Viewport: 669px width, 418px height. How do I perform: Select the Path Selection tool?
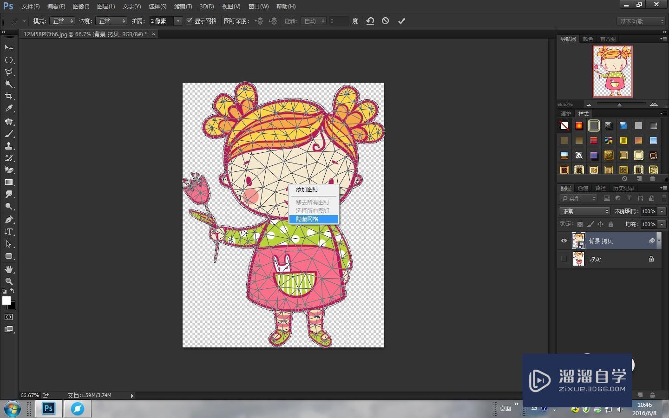point(8,244)
